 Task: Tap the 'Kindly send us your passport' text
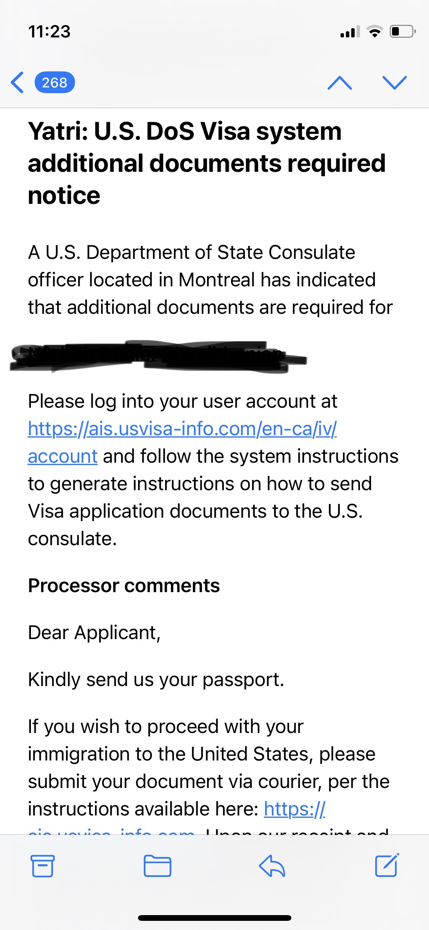pos(156,680)
